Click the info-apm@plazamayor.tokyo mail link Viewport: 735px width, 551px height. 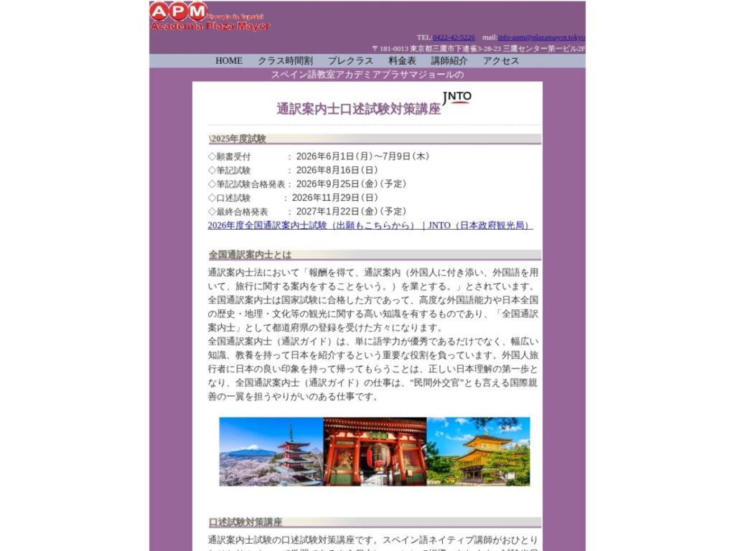[x=541, y=37]
